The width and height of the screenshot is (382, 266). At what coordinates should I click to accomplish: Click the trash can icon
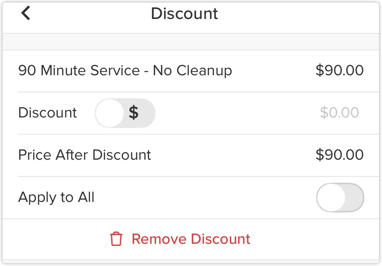pos(116,239)
